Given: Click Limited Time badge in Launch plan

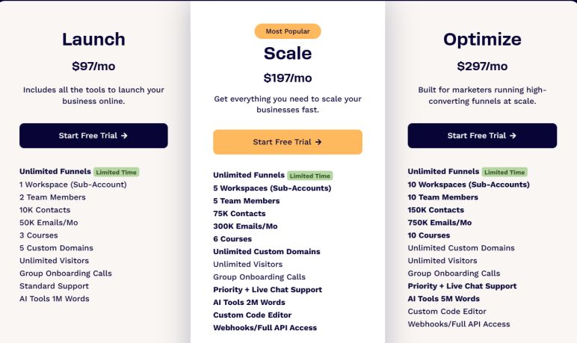Looking at the screenshot, I should (117, 172).
